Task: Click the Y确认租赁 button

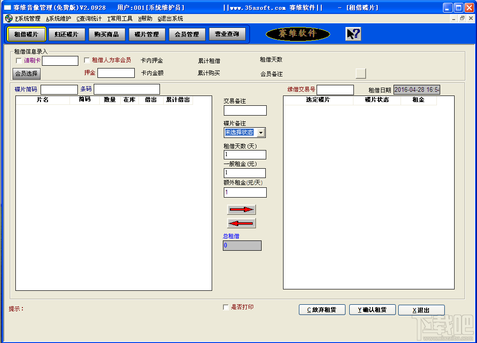Action: (373, 310)
